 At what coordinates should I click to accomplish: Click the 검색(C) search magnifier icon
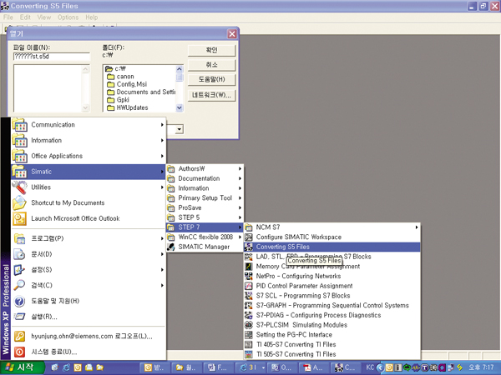point(19,285)
